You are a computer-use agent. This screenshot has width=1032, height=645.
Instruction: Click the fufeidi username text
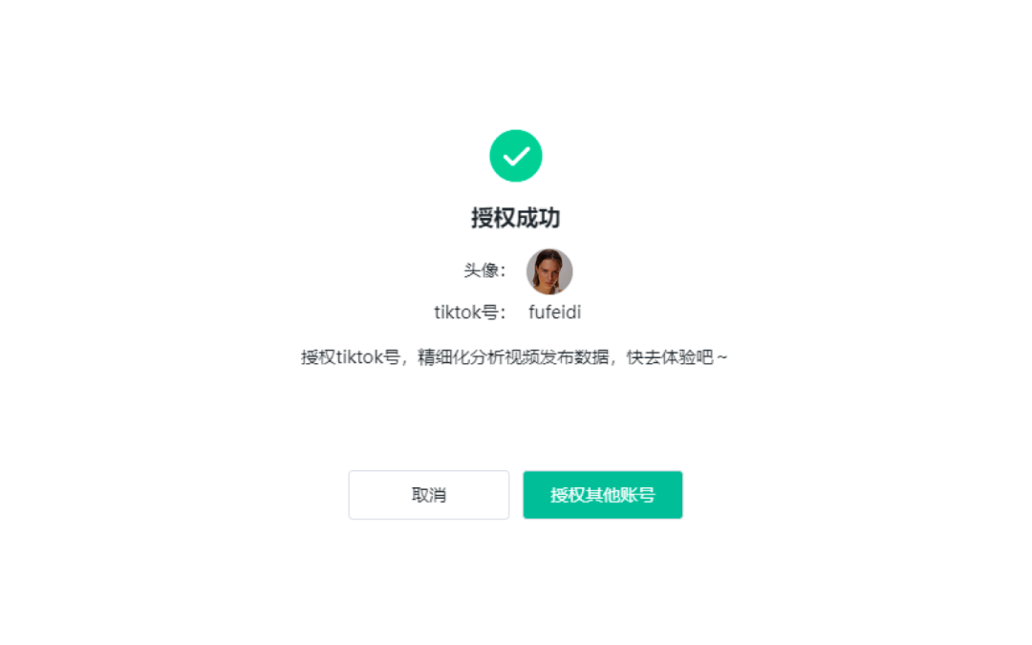tap(555, 312)
